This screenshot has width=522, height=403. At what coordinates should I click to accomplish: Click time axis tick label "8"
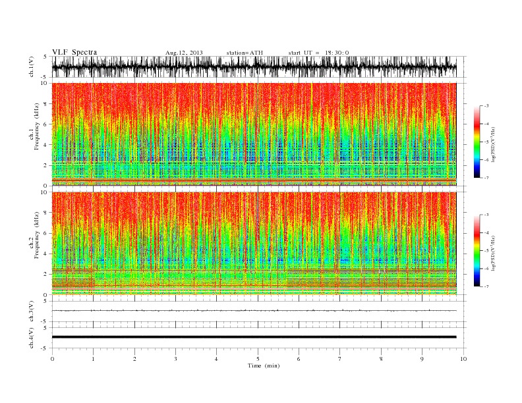(x=381, y=359)
